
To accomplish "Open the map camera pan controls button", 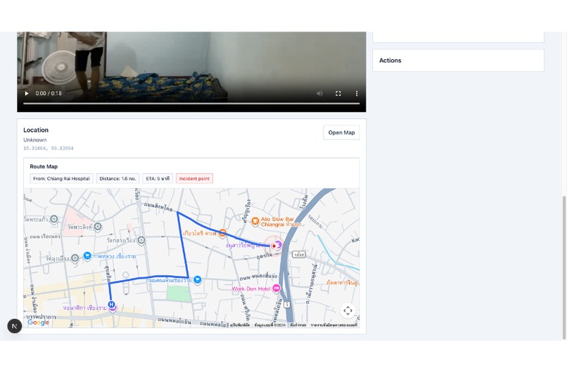I will click(x=348, y=310).
